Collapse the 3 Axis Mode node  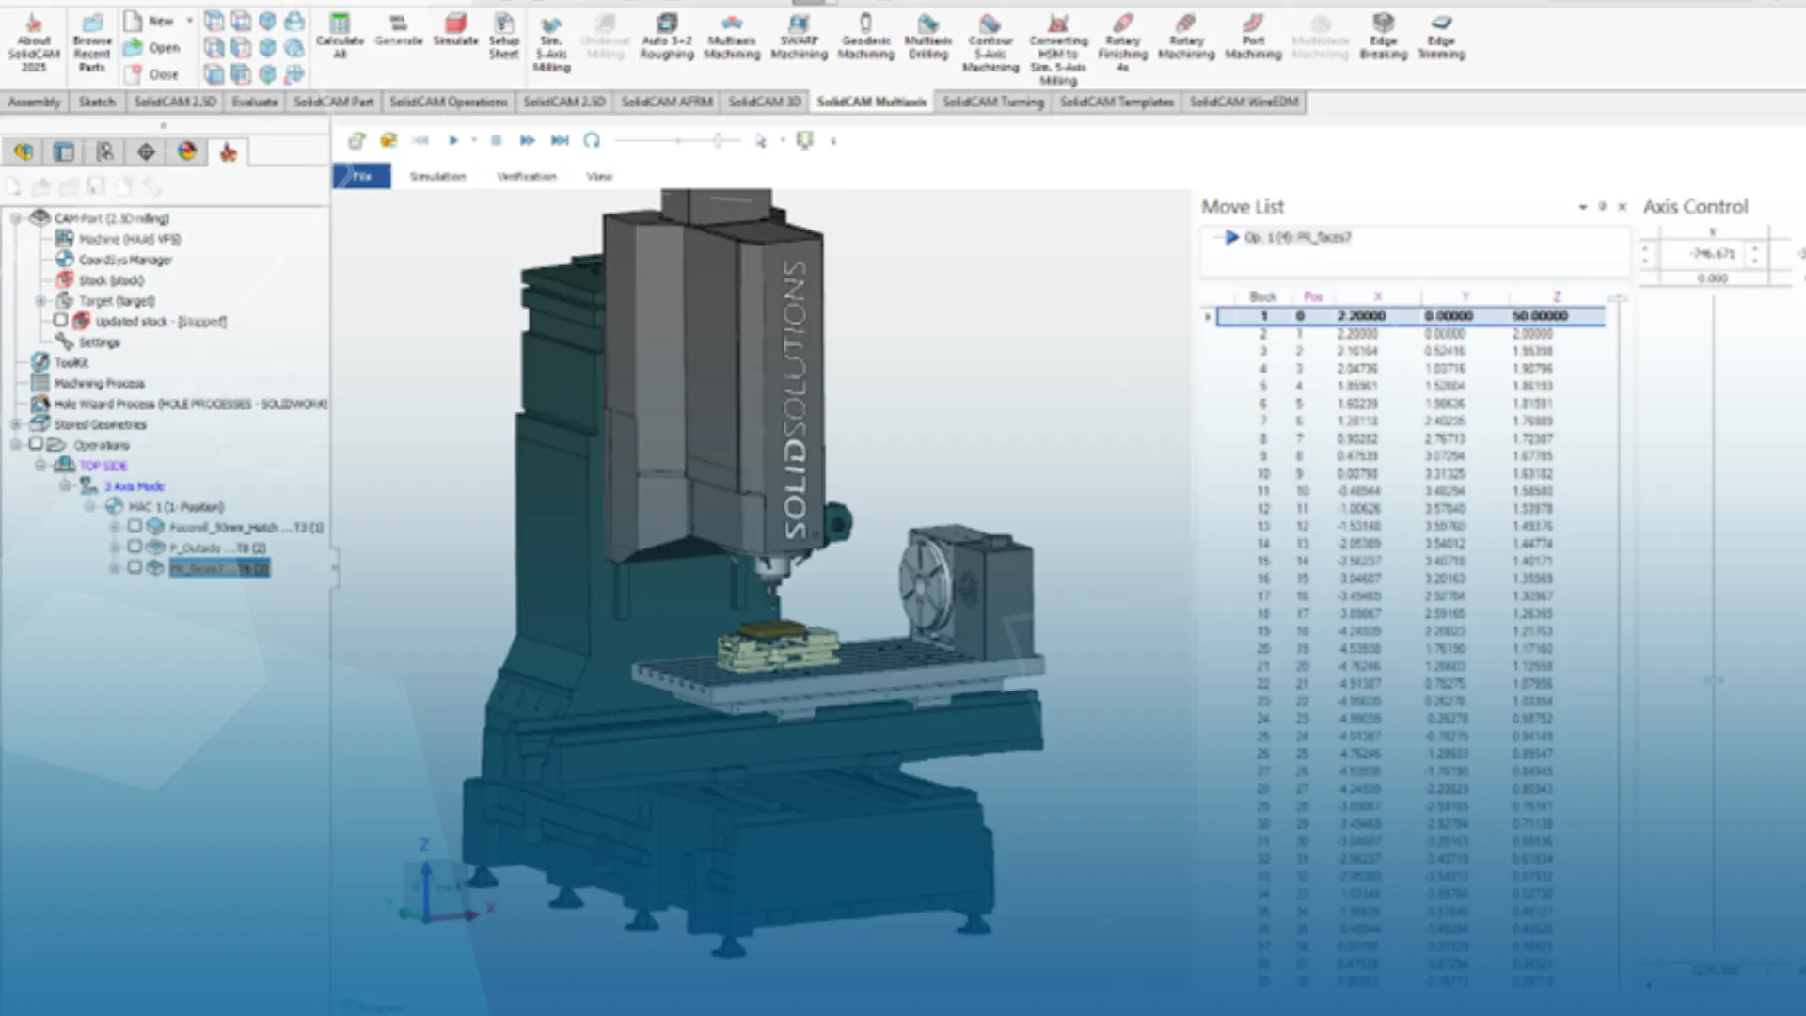(65, 485)
